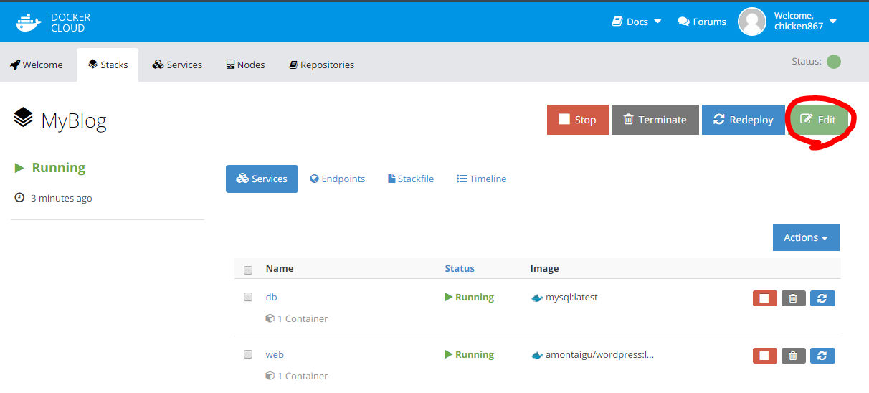Toggle the select-all services checkbox
Viewport: 869px width, 393px height.
pyautogui.click(x=248, y=270)
